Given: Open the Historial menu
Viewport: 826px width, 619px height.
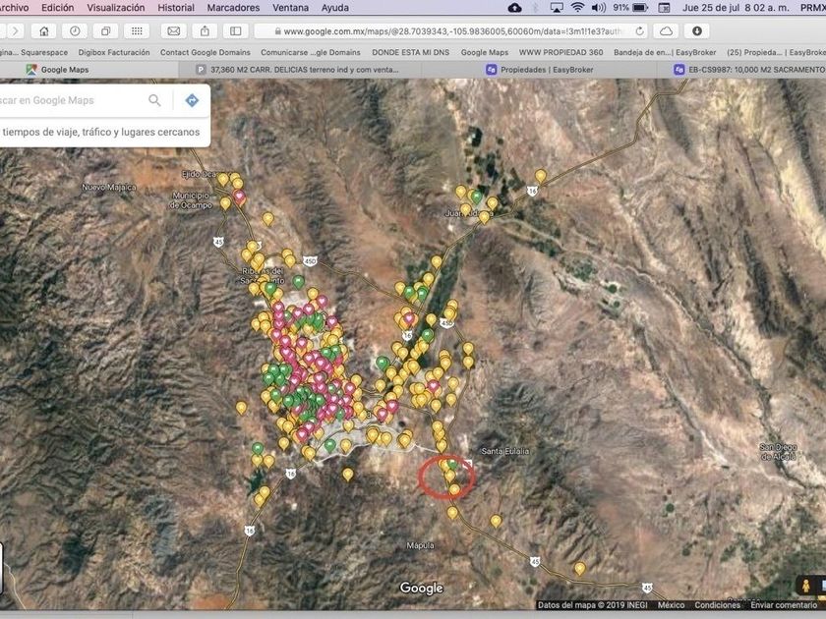Looking at the screenshot, I should 176,8.
